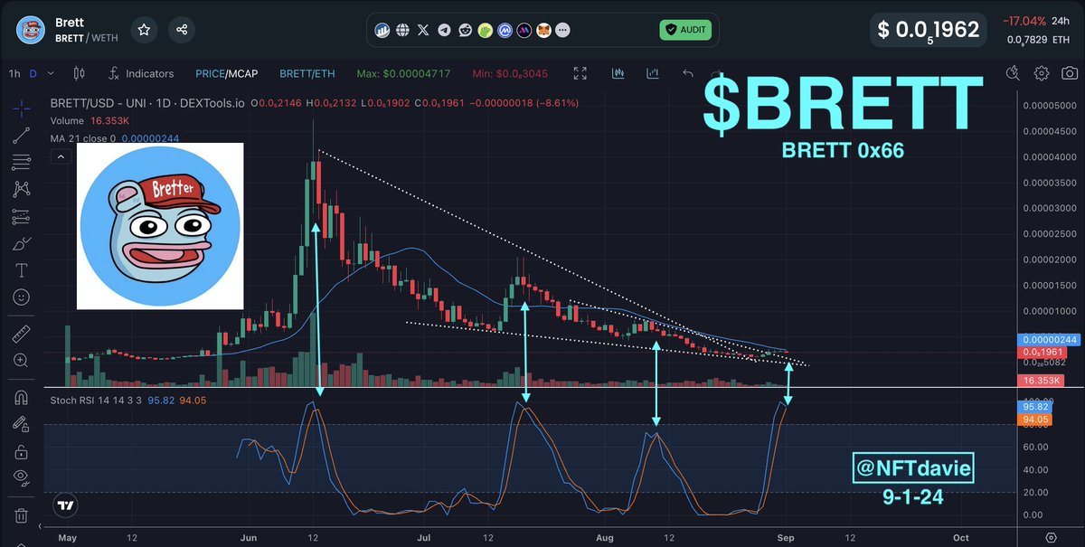The height and width of the screenshot is (547, 1085).
Task: Open the X (Twitter) social link
Action: 423,30
